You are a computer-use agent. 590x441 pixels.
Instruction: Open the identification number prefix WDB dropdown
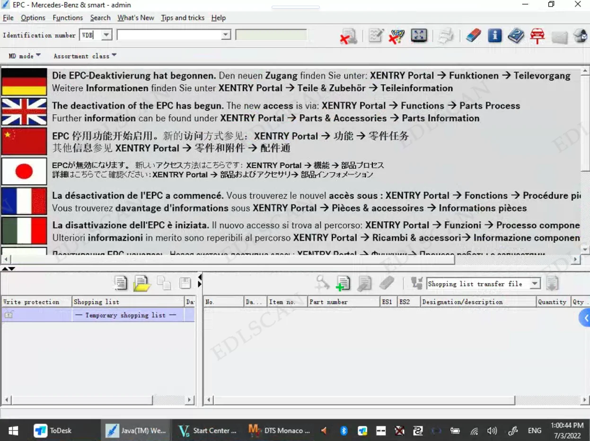click(107, 35)
